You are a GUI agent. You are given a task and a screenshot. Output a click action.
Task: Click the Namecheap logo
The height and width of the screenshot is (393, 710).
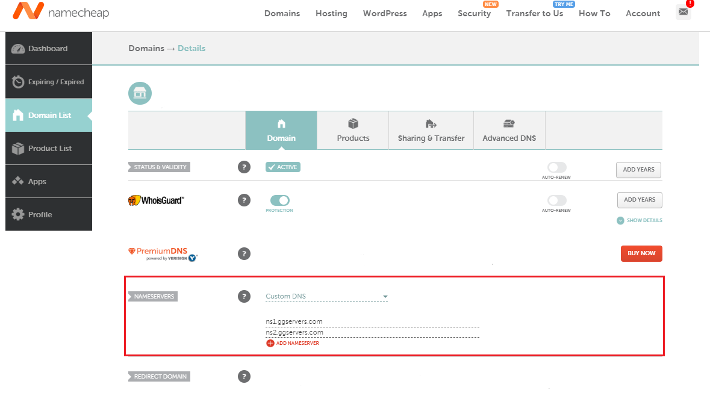click(x=61, y=11)
